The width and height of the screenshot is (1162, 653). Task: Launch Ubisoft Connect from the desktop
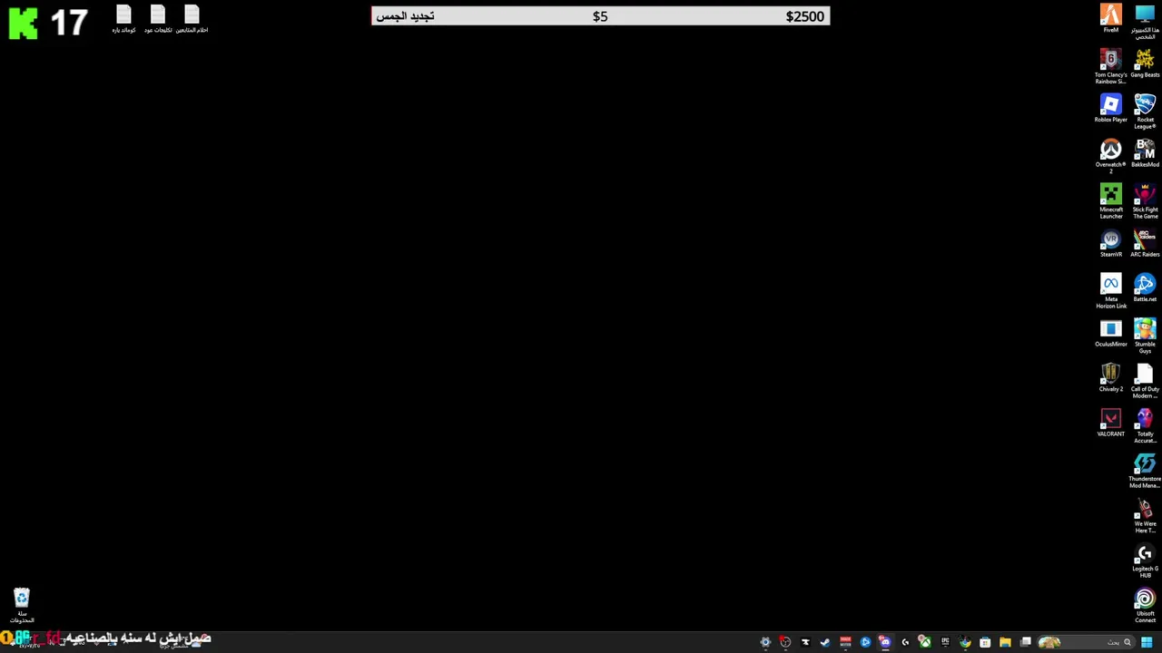tap(1145, 606)
